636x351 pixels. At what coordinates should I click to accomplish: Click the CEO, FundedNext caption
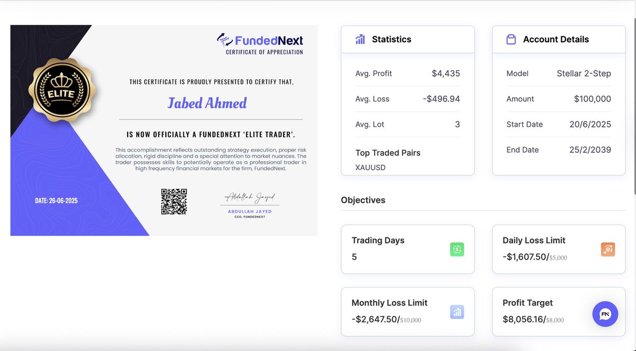(250, 217)
